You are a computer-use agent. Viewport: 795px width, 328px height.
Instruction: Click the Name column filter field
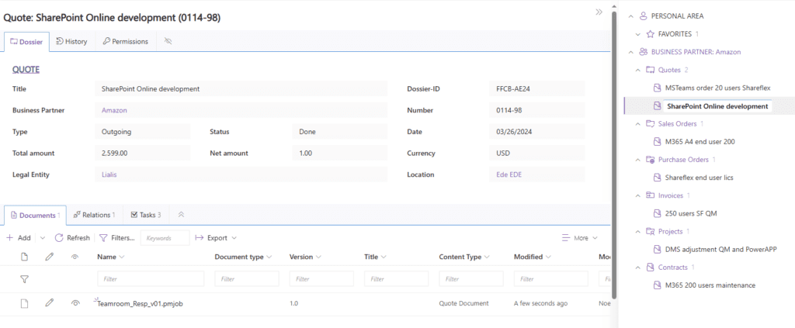pos(151,279)
